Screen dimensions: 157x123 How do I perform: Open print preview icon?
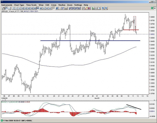tap(99, 8)
